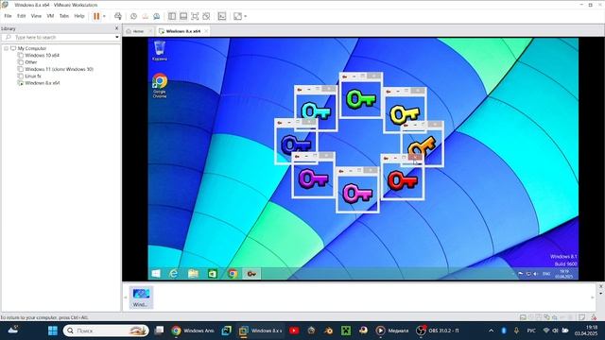Open the console view toolbar icon

pos(222,16)
